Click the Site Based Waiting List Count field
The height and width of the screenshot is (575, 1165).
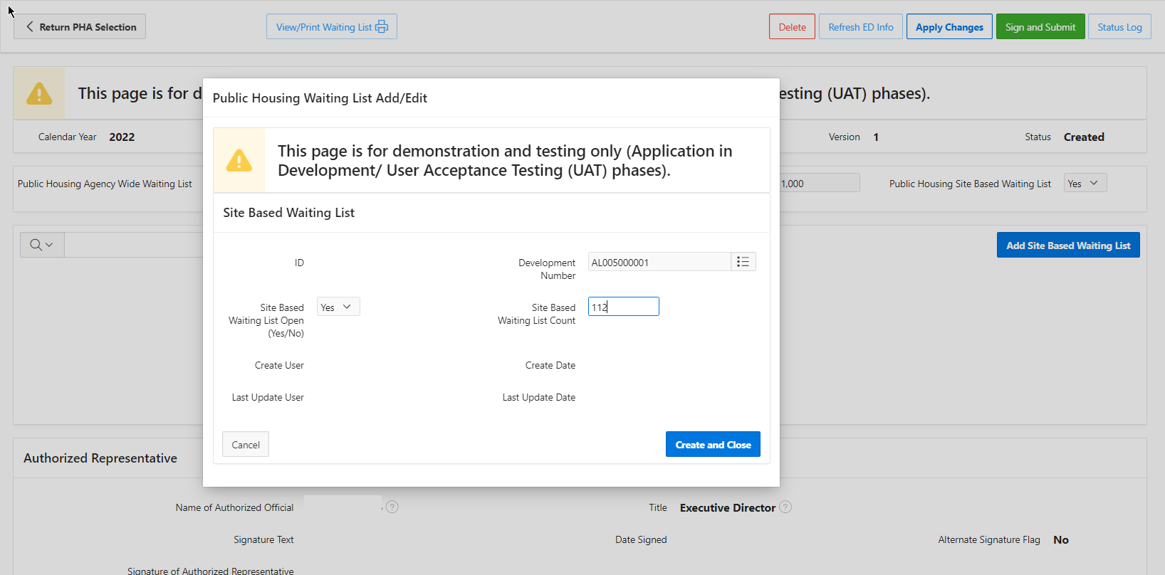tap(624, 307)
